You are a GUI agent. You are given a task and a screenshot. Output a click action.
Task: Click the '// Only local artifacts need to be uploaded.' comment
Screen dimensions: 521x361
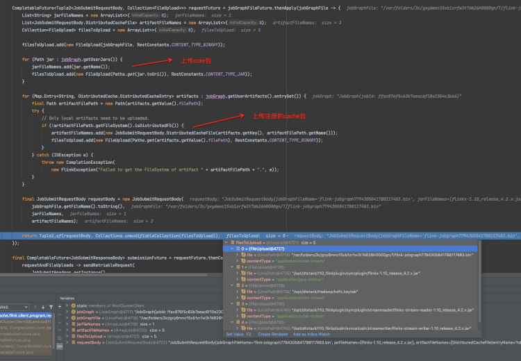(95, 118)
